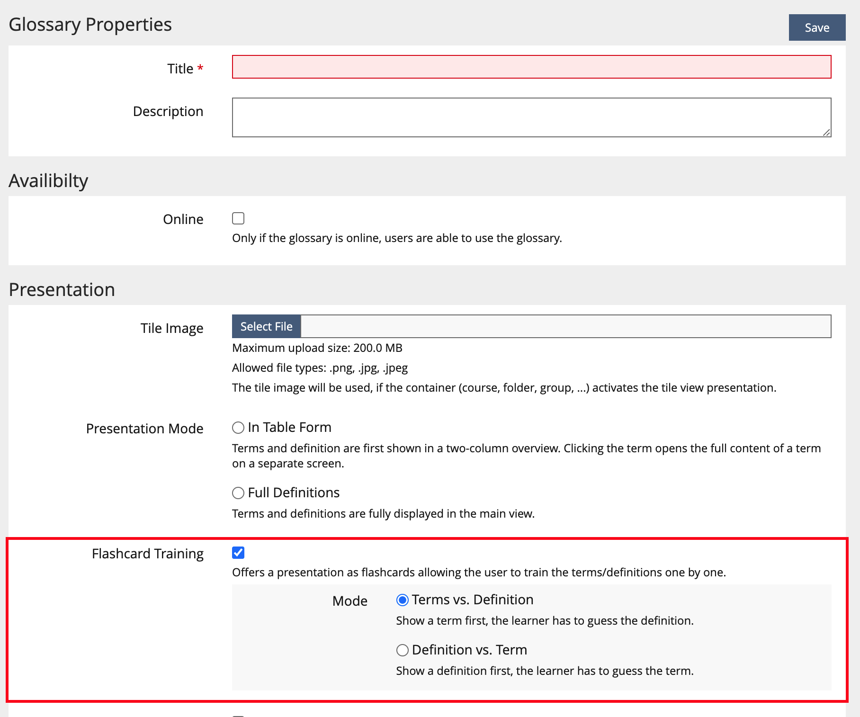Click the red required asterisk beside Title
Screen dimensions: 860x717
pos(200,68)
